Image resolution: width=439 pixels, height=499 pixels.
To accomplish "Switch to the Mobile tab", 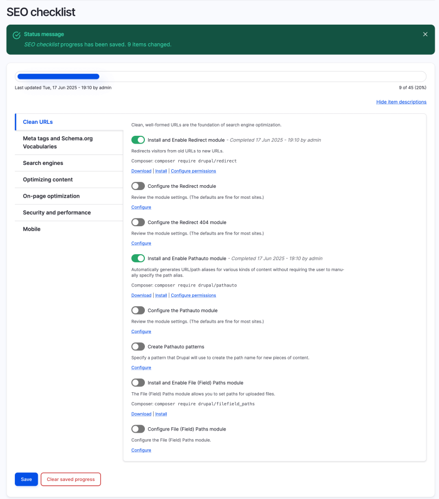I will point(69,229).
